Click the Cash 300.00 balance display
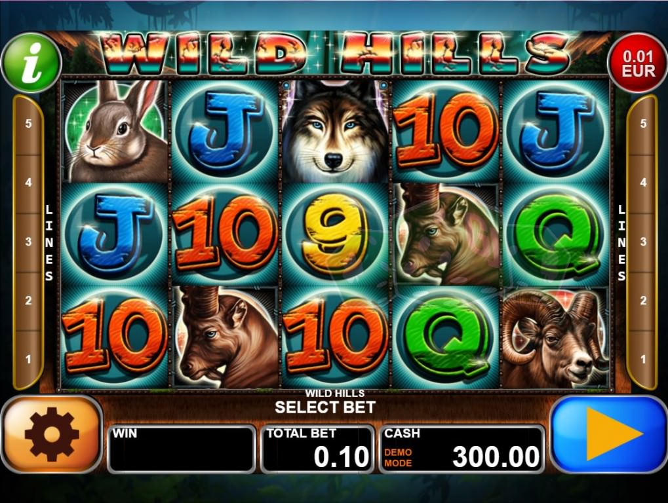This screenshot has width=668, height=503. (462, 449)
